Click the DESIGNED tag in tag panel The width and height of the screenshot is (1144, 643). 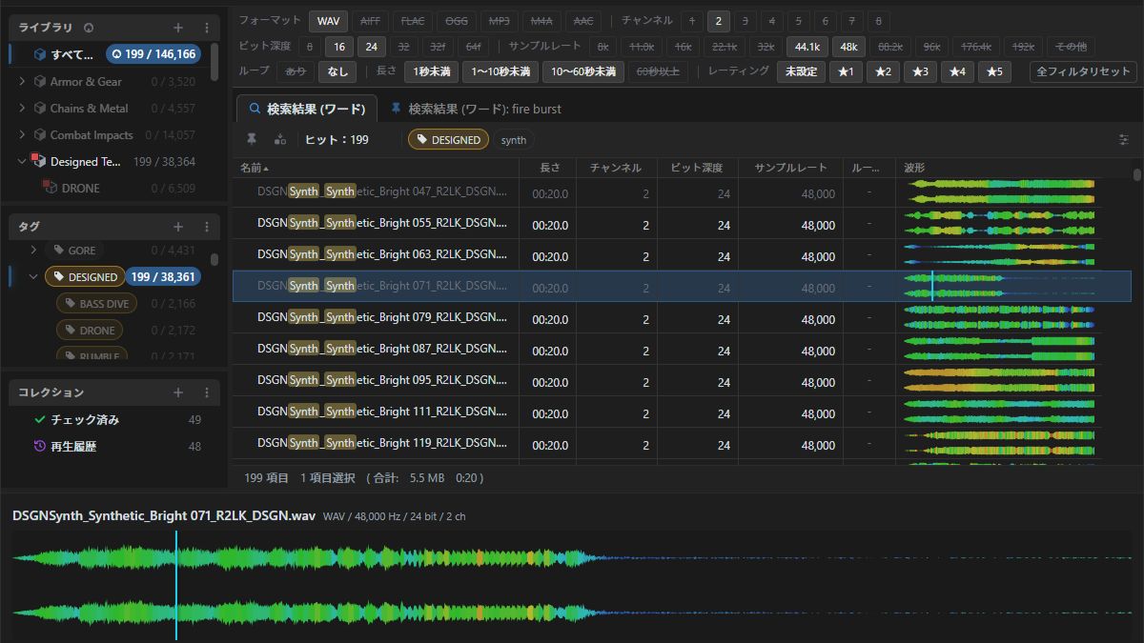pos(86,277)
